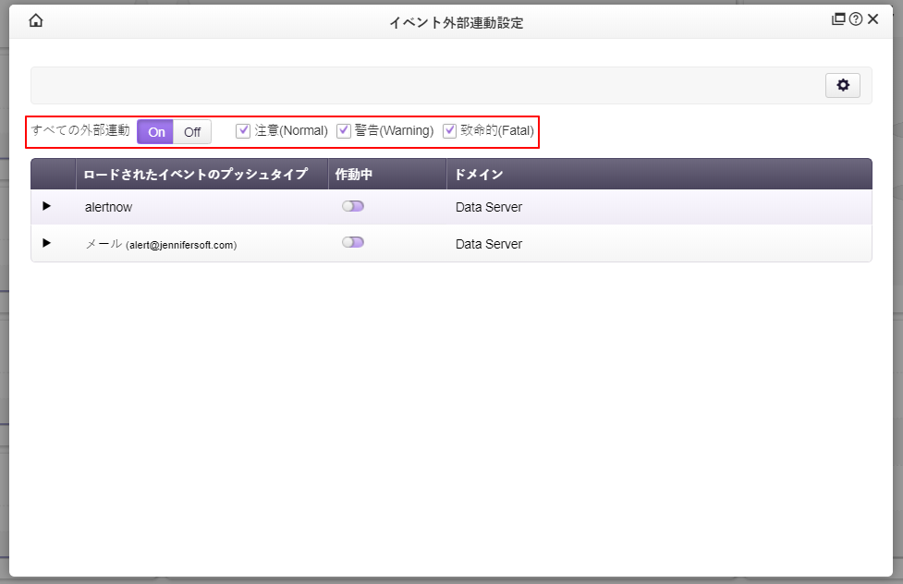Open settings with the gear button
The height and width of the screenshot is (584, 903).
pyautogui.click(x=842, y=85)
